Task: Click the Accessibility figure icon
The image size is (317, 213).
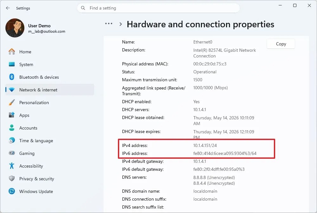Action: tap(12, 166)
